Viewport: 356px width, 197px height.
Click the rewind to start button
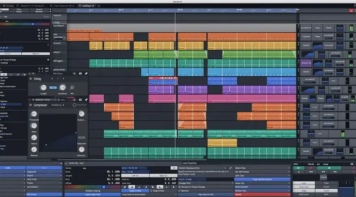tap(311, 172)
